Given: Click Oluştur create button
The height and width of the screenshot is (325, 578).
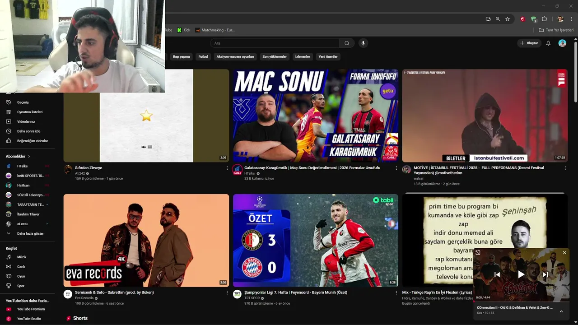Looking at the screenshot, I should tap(529, 43).
